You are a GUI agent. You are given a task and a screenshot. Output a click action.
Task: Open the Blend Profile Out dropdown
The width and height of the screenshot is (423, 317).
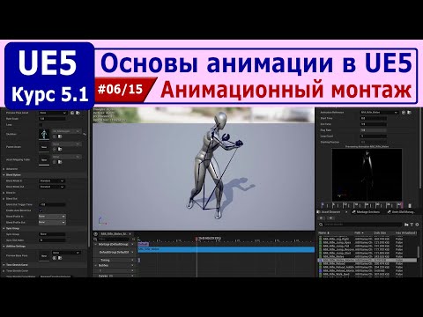[x=52, y=222]
